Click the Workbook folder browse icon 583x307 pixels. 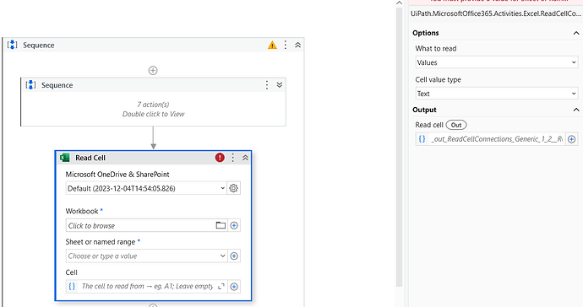click(221, 225)
